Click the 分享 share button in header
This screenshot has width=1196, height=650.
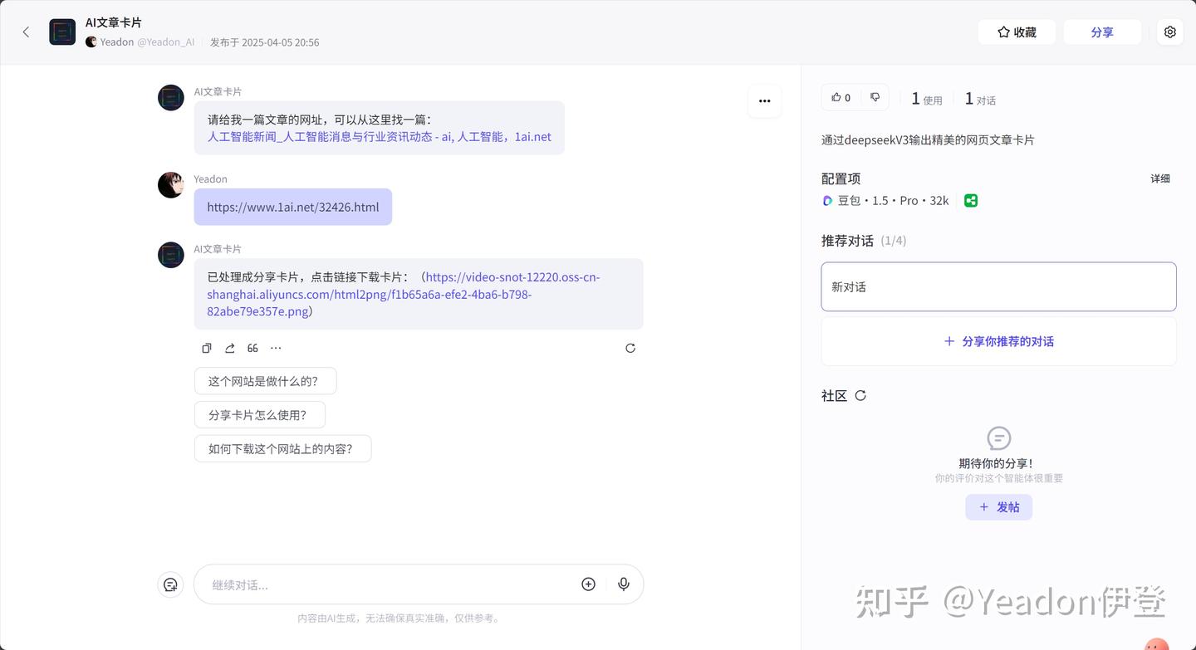coord(1102,32)
